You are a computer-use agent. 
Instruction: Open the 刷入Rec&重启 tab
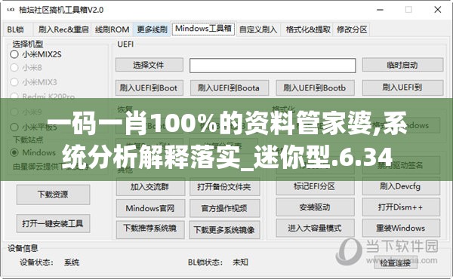point(63,29)
